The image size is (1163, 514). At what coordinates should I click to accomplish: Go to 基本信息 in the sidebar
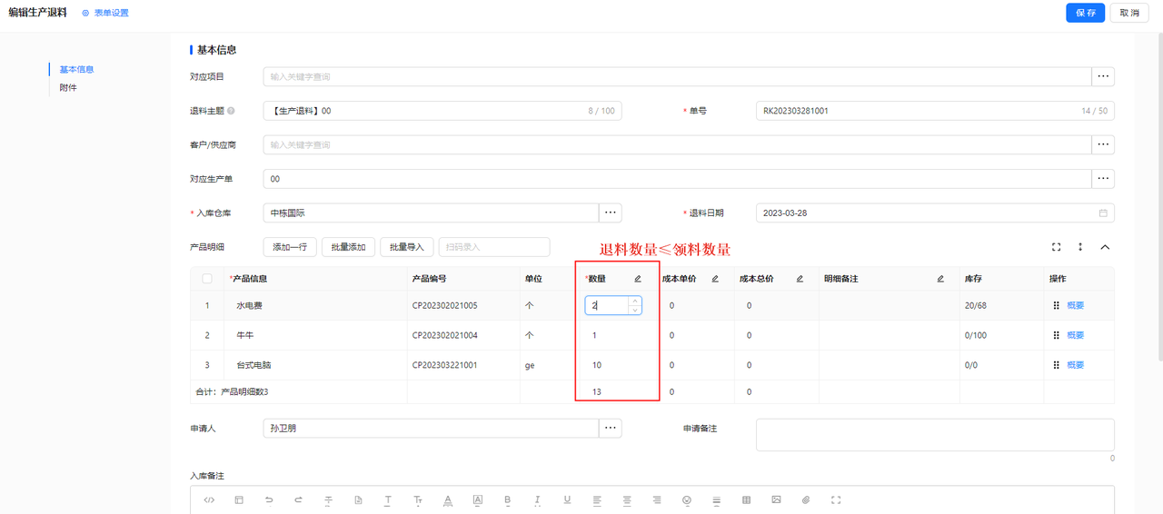[x=76, y=69]
